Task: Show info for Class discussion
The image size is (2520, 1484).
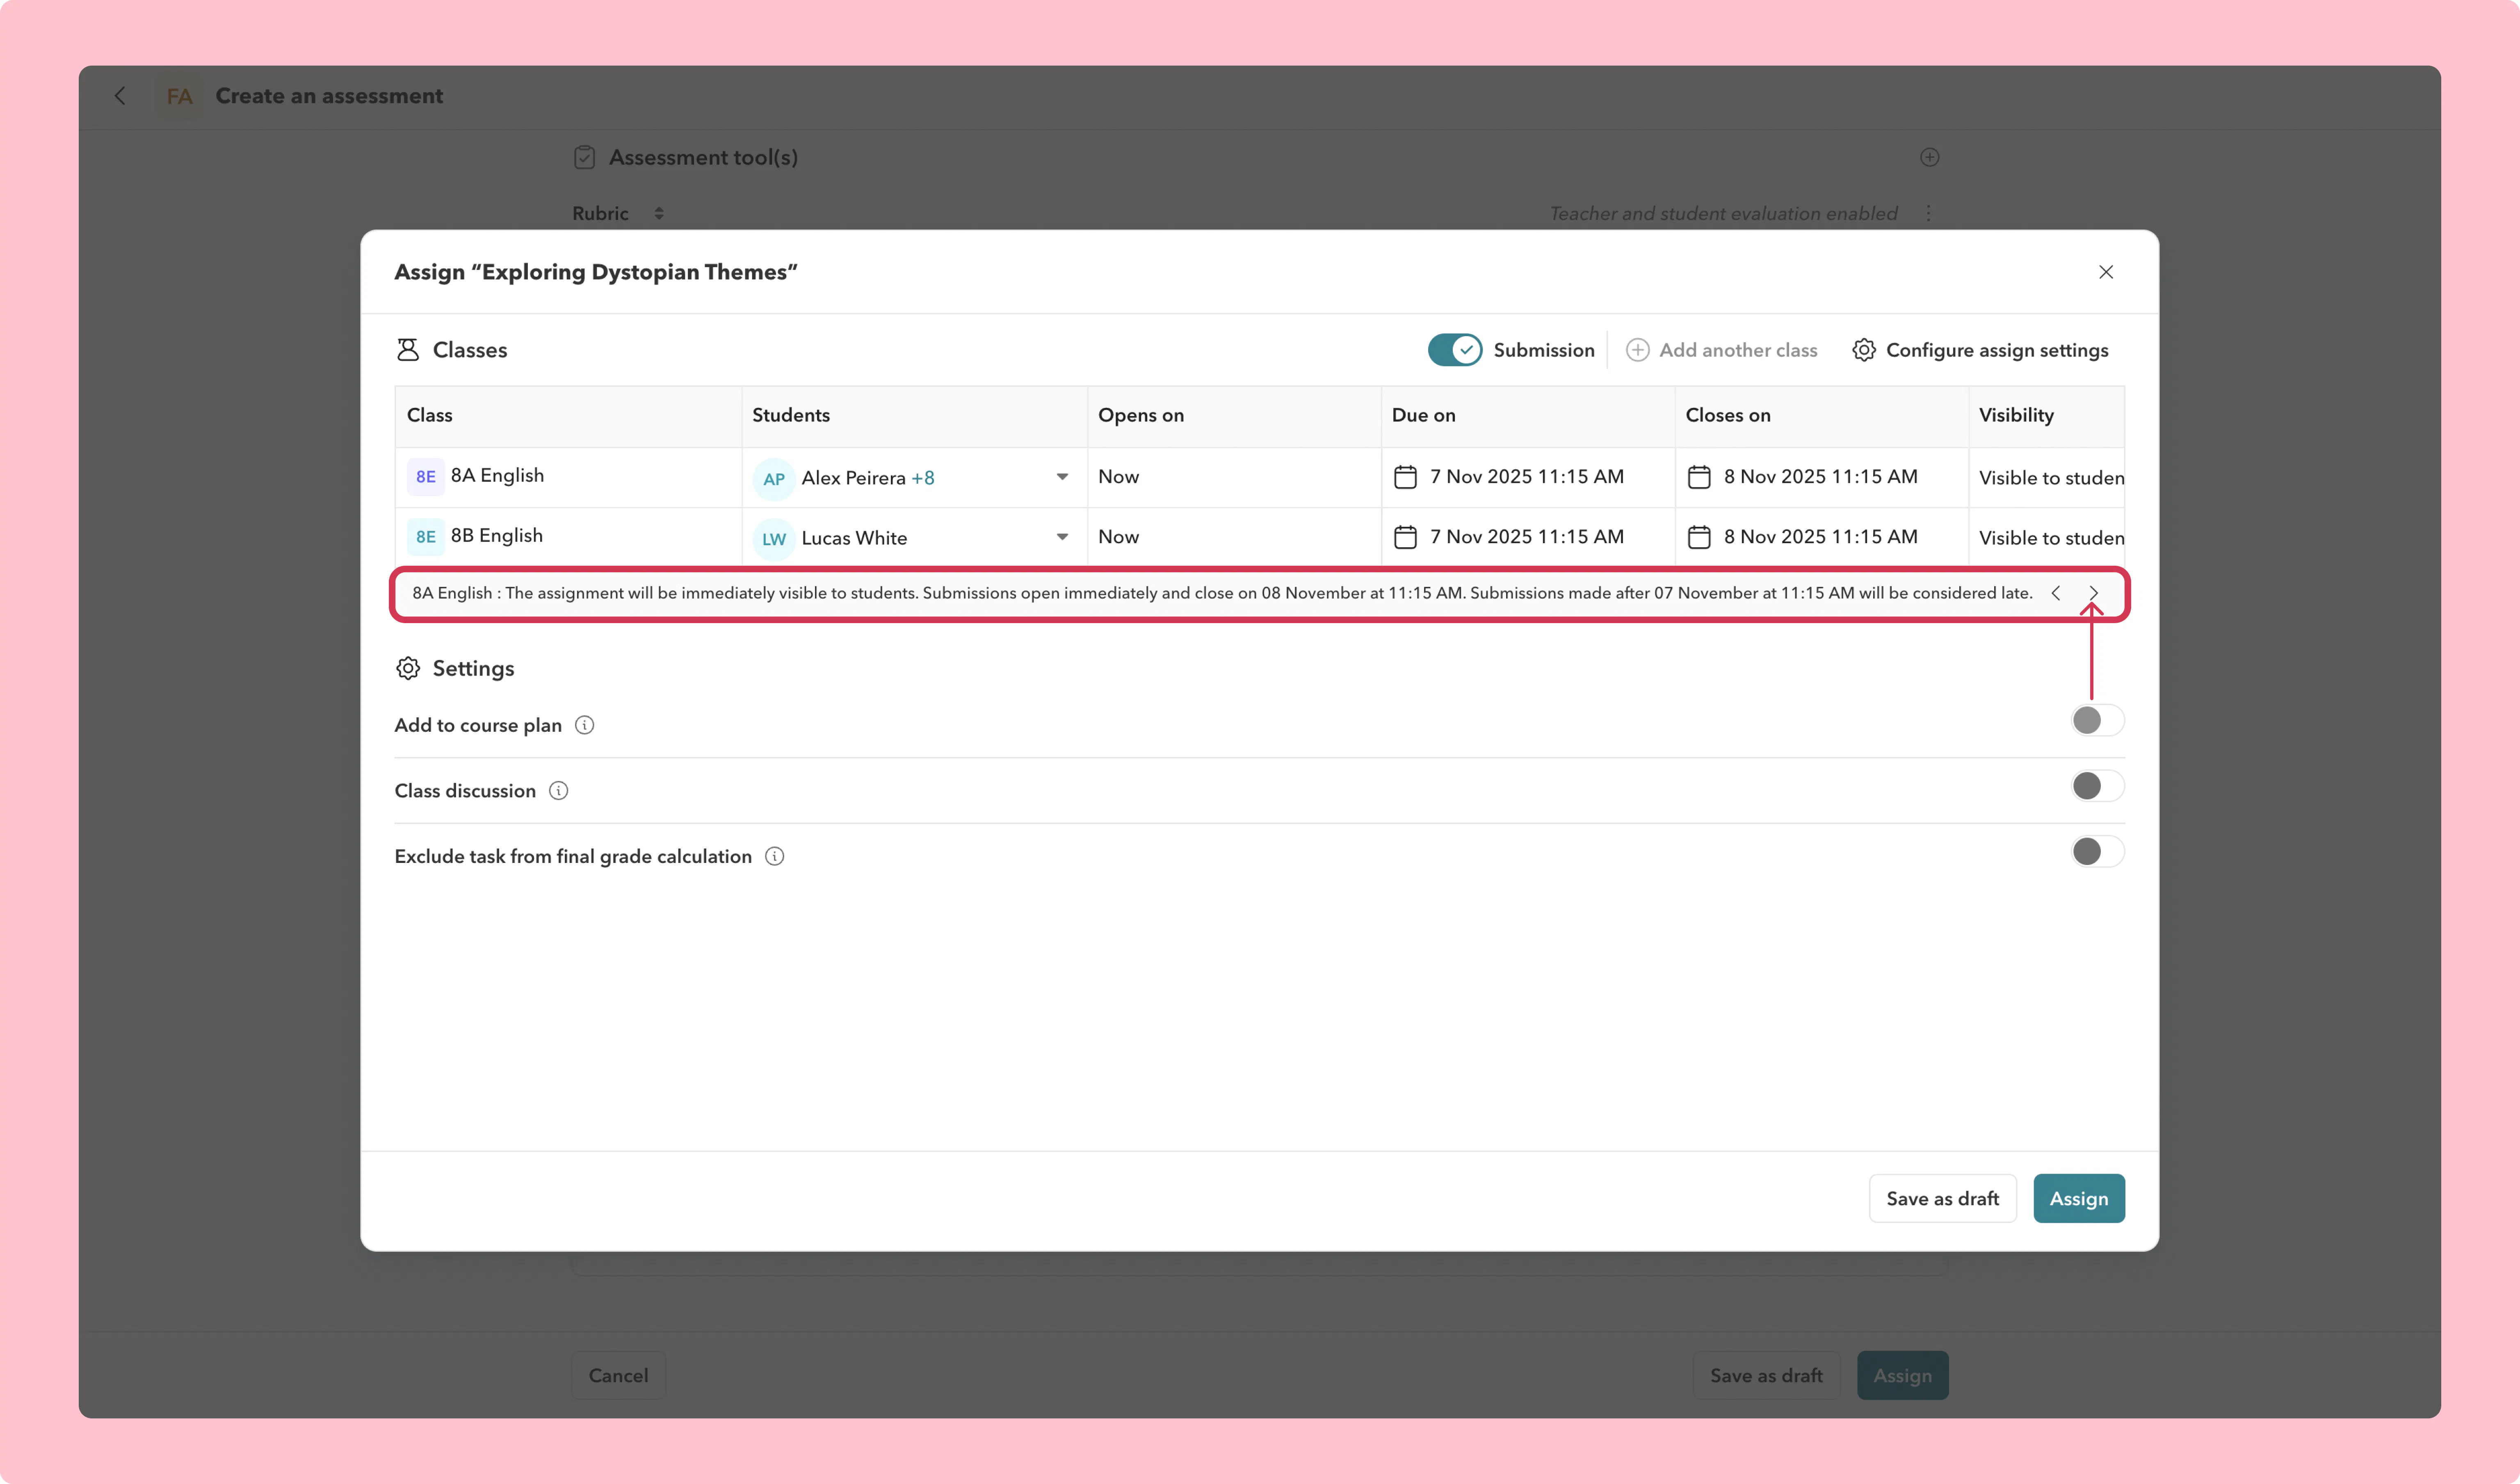Action: (x=558, y=791)
